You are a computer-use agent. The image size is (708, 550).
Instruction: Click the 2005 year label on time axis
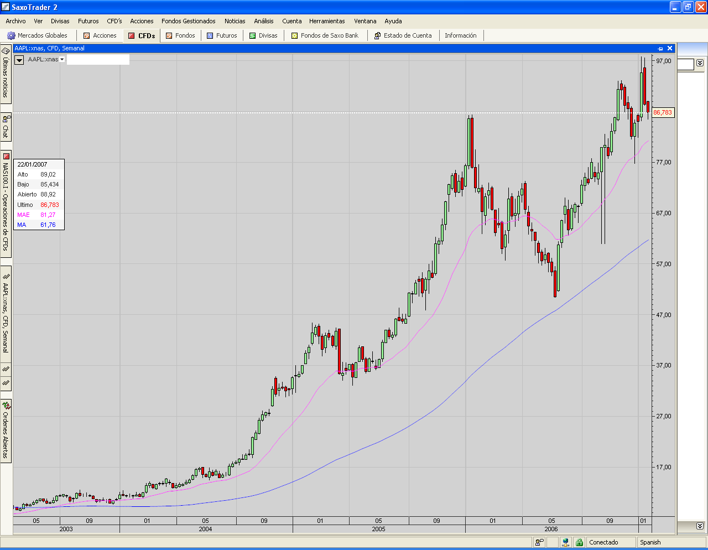(378, 529)
